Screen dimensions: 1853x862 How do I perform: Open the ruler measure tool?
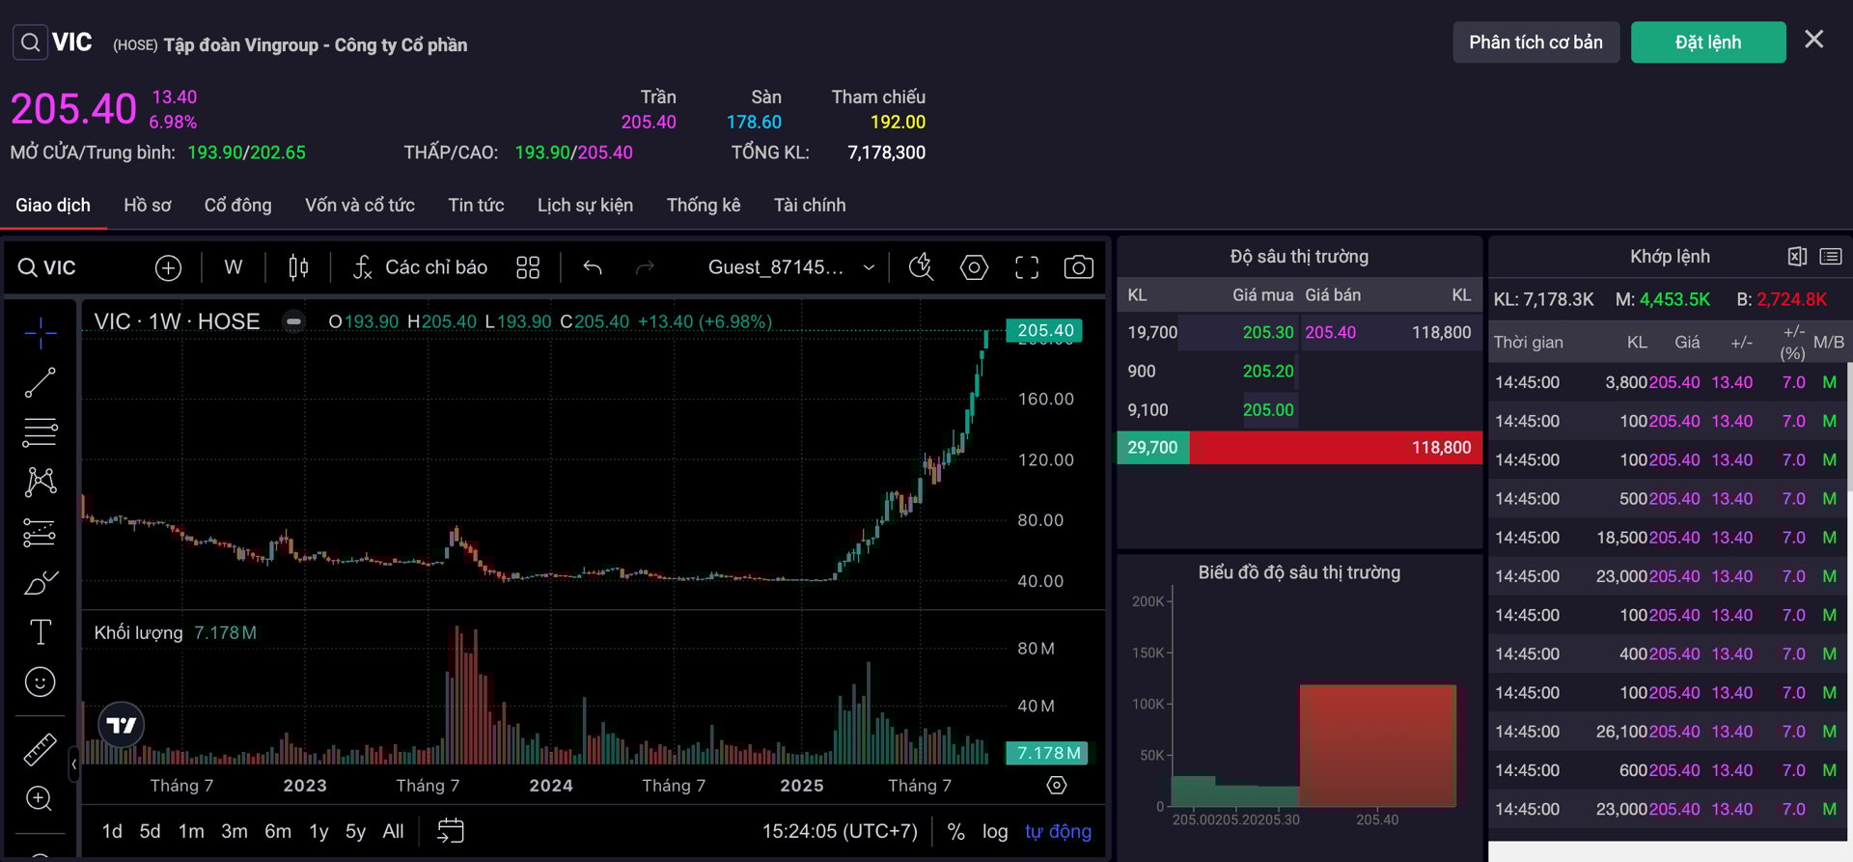(40, 749)
